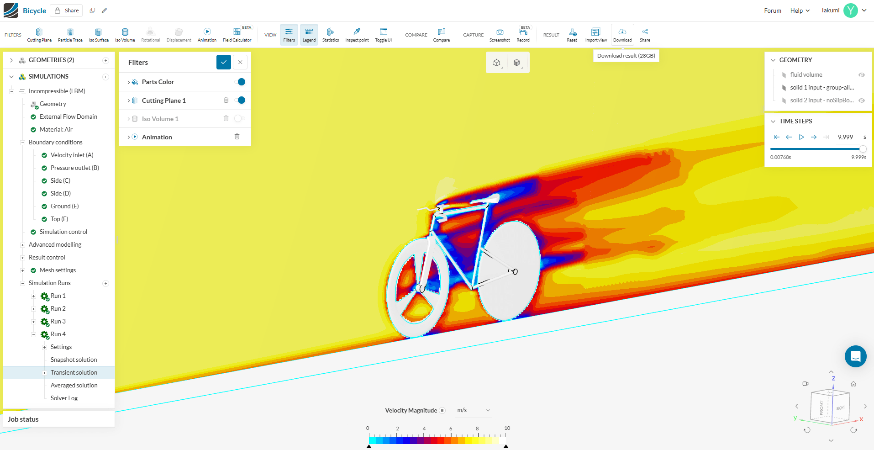Screen dimensions: 874x450
Task: Delete the Cutting Plane 1 filter
Action: click(226, 100)
